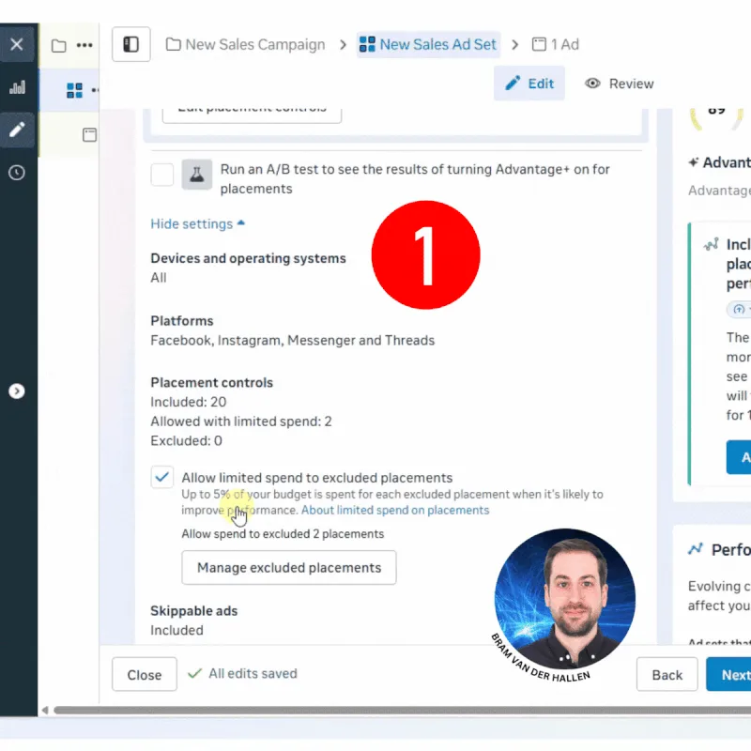Uncheck Allow limited spend to excluded placements
This screenshot has width=751, height=751.
(x=161, y=477)
